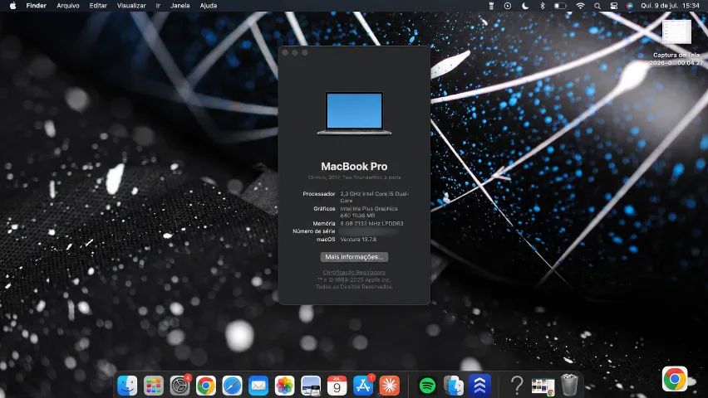Open Spotlight search magnifier icon
This screenshot has width=708, height=398.
click(597, 6)
